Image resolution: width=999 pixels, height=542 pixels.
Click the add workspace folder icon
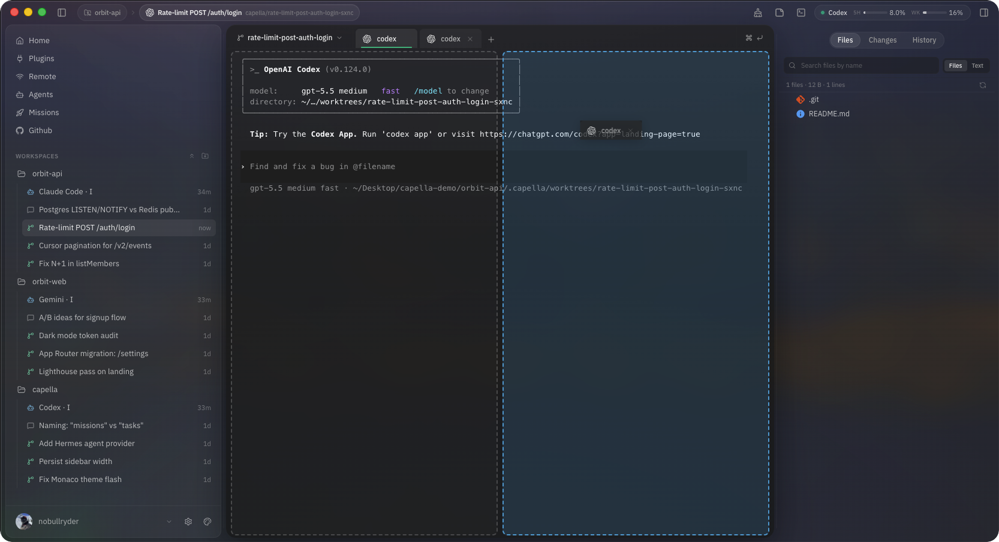205,156
